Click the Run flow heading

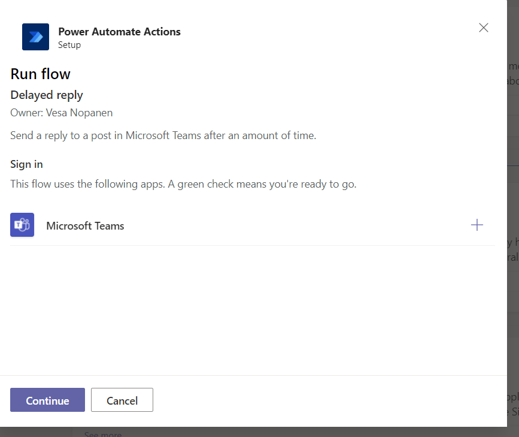click(x=40, y=74)
